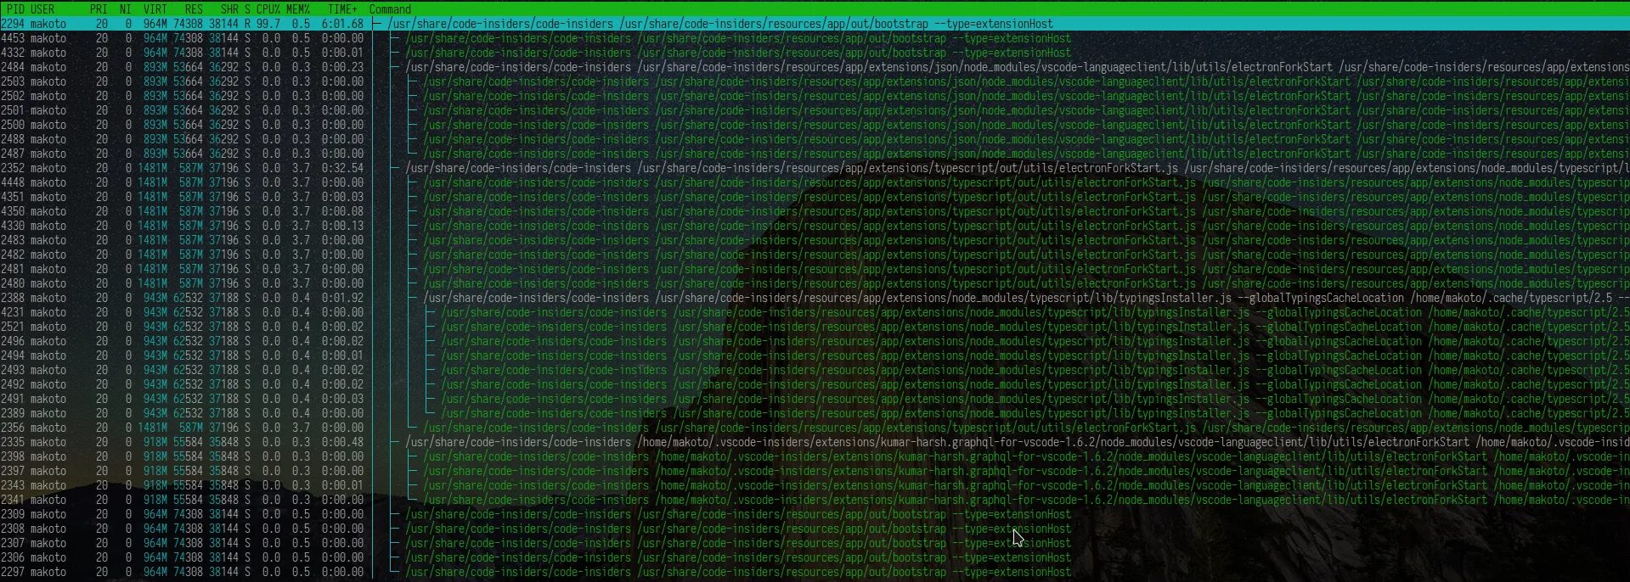Select typescript server process PID 2352
Screen dimensions: 1630x582
tap(815, 168)
